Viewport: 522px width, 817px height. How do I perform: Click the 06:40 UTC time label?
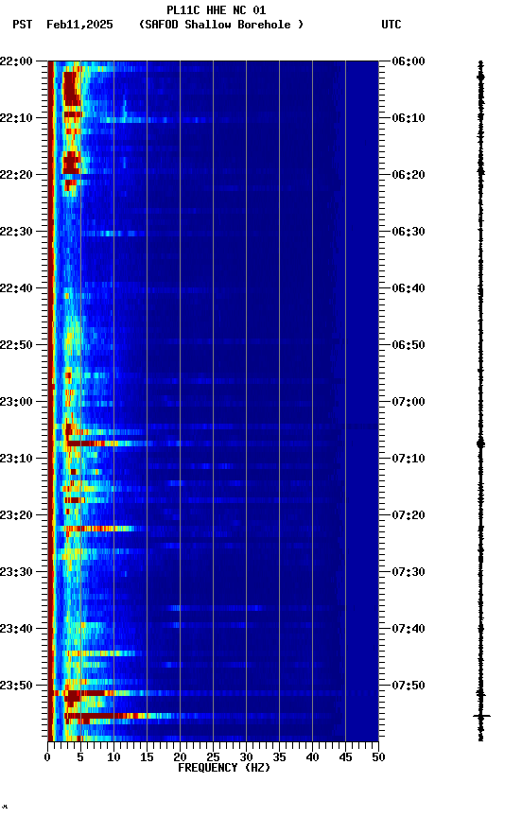coord(409,288)
